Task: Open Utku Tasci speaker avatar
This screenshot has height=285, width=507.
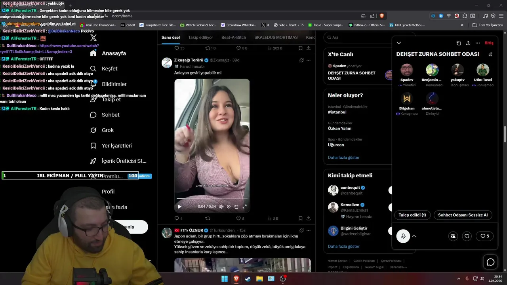Action: pyautogui.click(x=483, y=70)
